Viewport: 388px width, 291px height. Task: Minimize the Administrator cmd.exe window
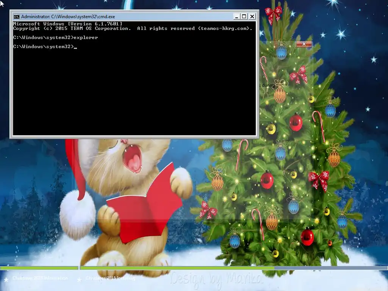click(236, 17)
